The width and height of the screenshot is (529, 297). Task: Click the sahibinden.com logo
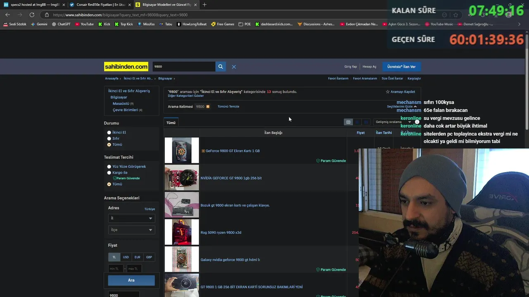click(x=126, y=66)
